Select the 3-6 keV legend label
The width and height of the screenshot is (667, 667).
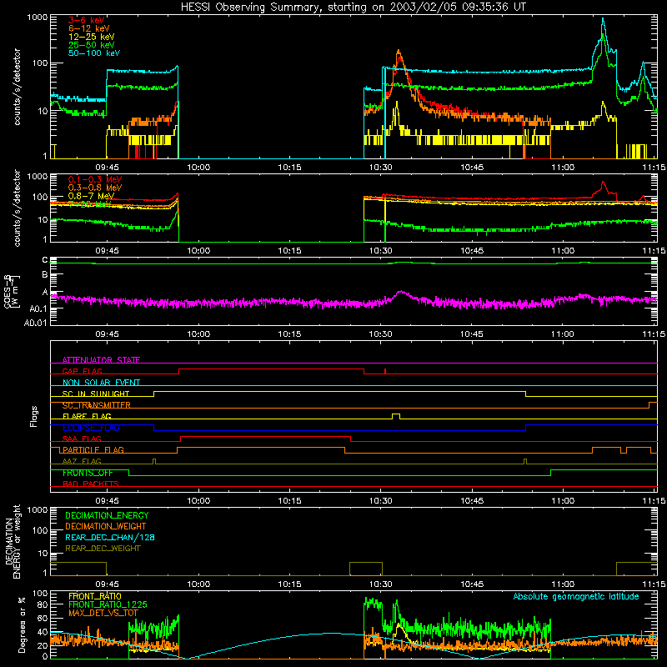click(86, 20)
